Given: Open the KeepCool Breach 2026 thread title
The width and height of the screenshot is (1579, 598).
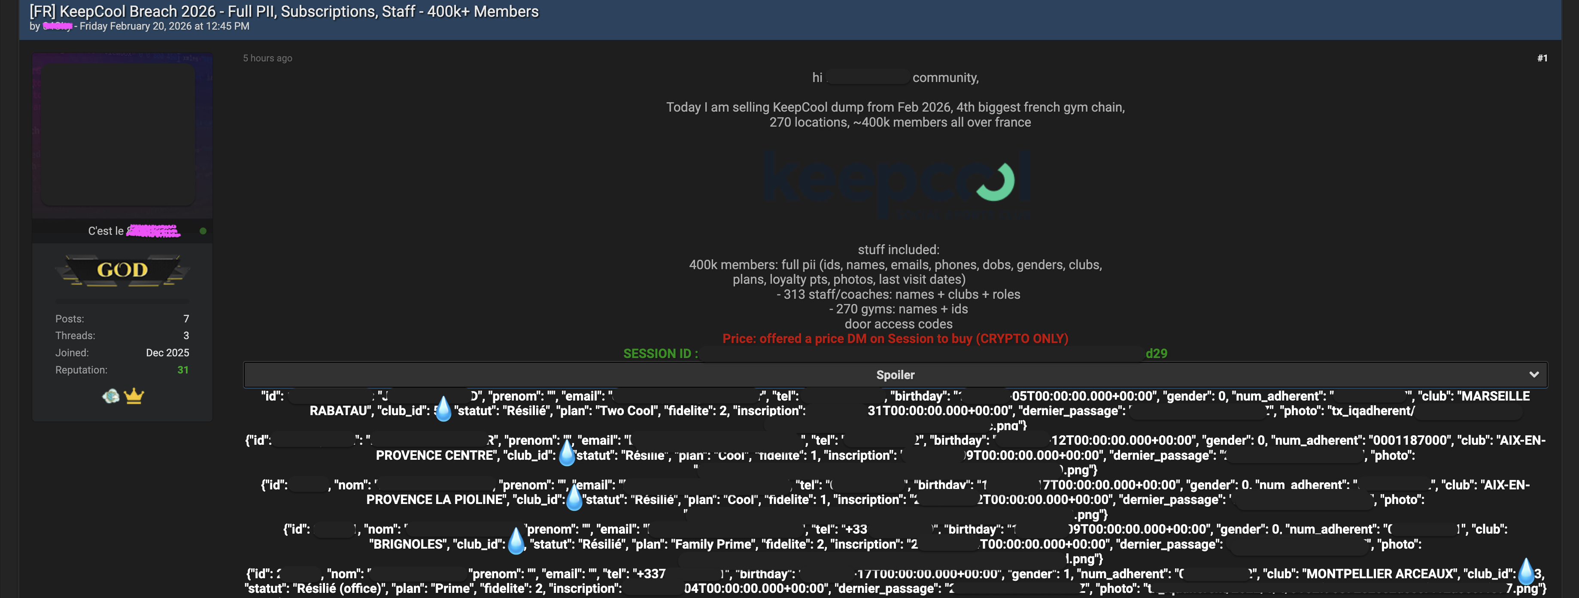Looking at the screenshot, I should pyautogui.click(x=284, y=11).
